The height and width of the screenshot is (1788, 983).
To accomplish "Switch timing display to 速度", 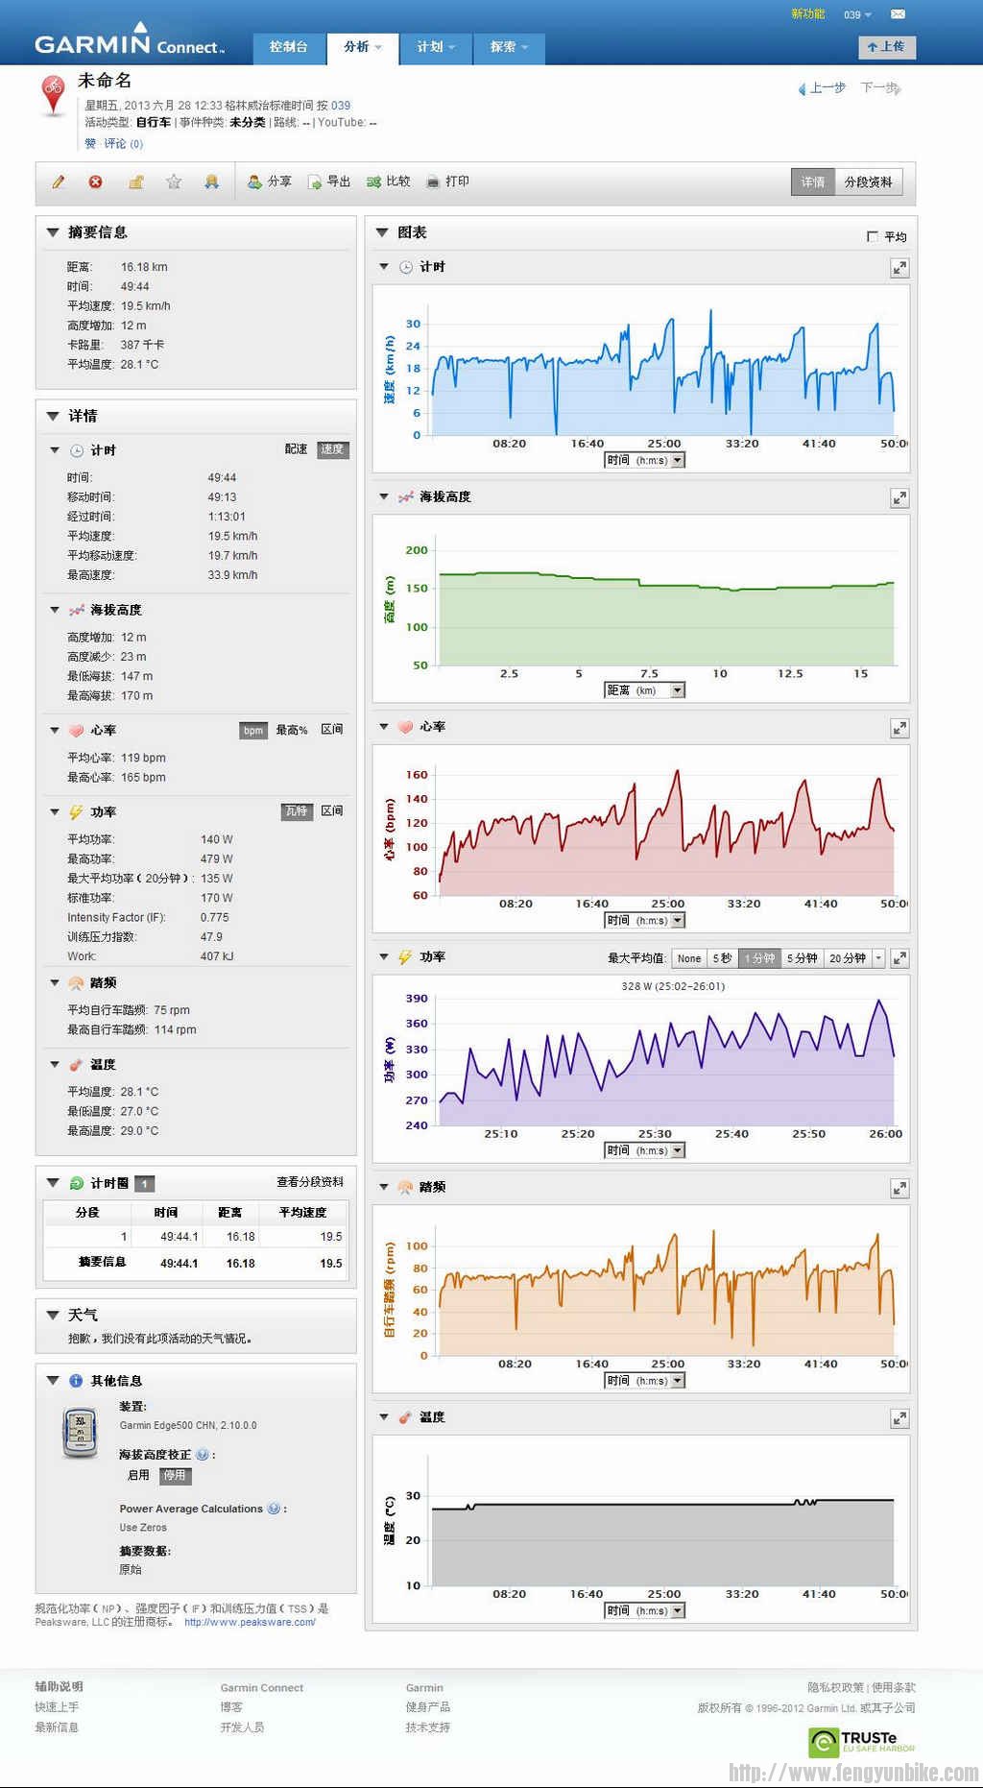I will tap(332, 449).
